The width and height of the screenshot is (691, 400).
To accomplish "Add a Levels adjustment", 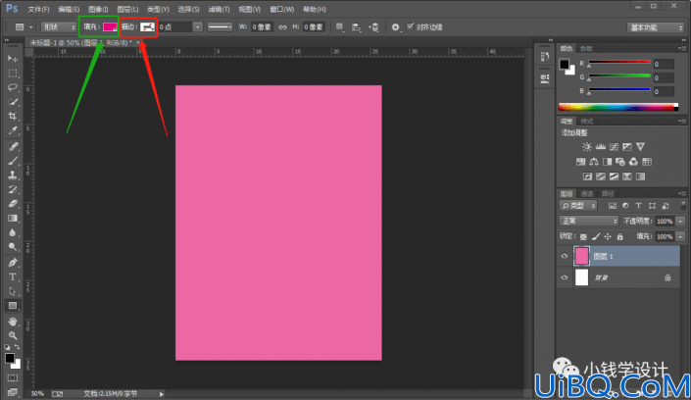I will (x=600, y=147).
